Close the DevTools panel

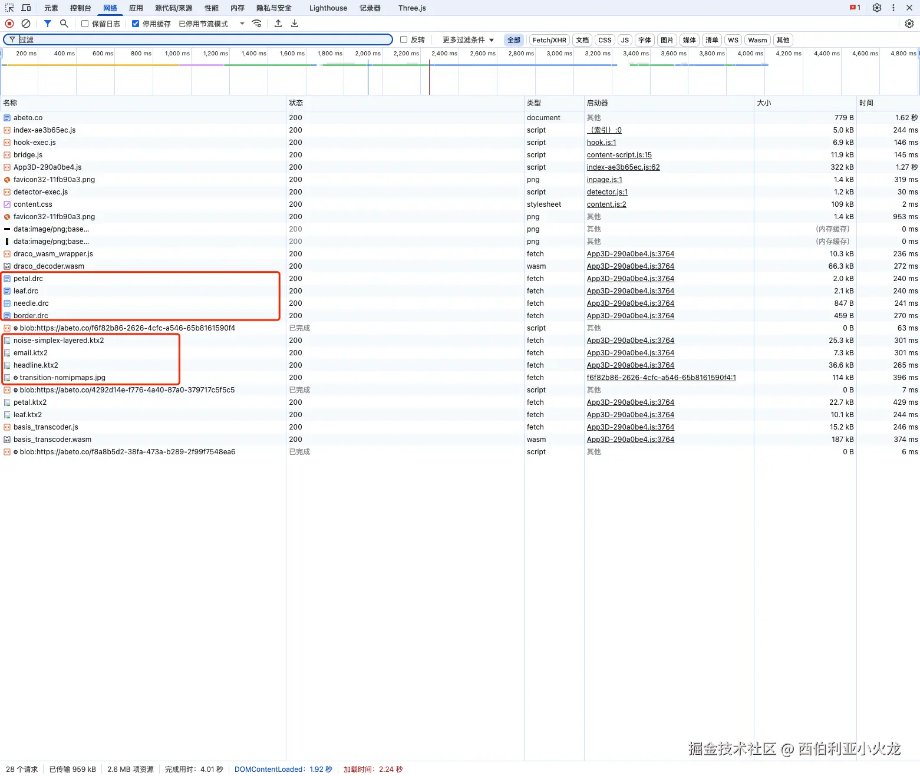[x=909, y=8]
